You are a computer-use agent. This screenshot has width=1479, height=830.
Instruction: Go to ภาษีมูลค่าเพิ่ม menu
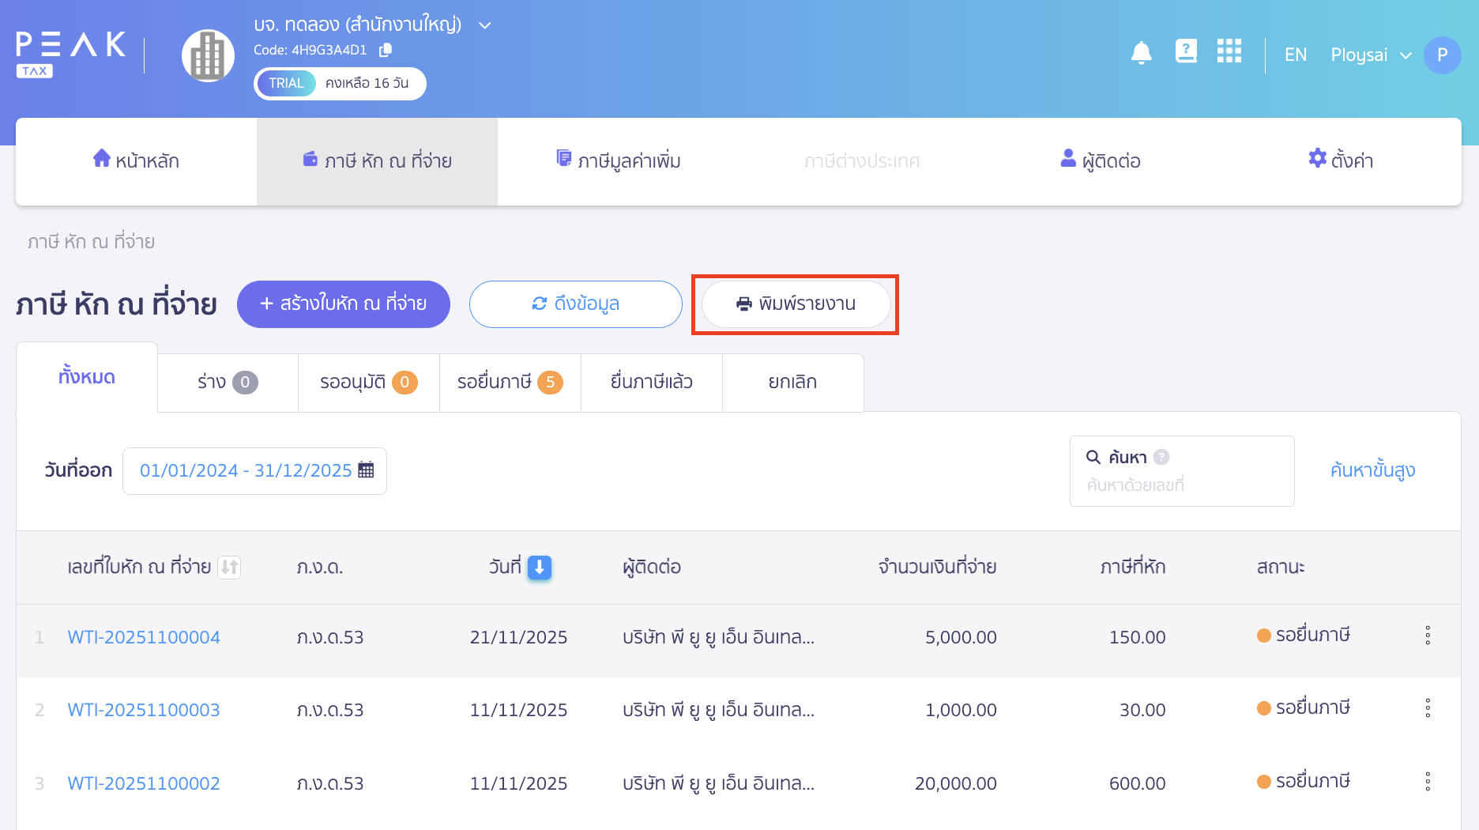click(x=619, y=161)
